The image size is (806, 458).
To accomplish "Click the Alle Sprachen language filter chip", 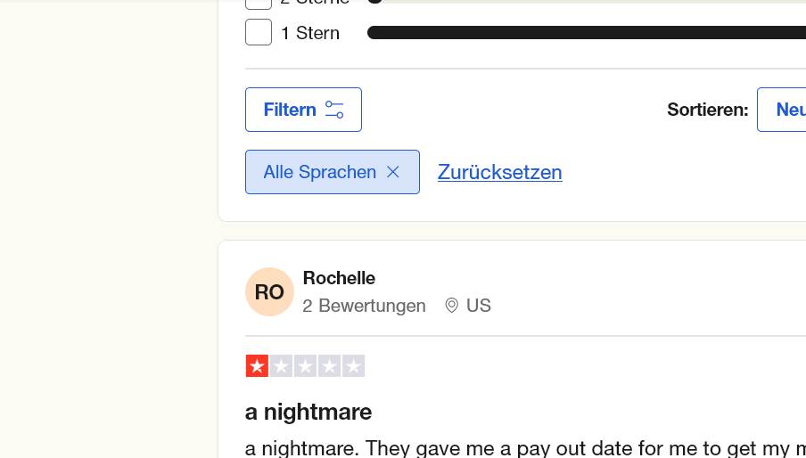I will click(320, 172).
